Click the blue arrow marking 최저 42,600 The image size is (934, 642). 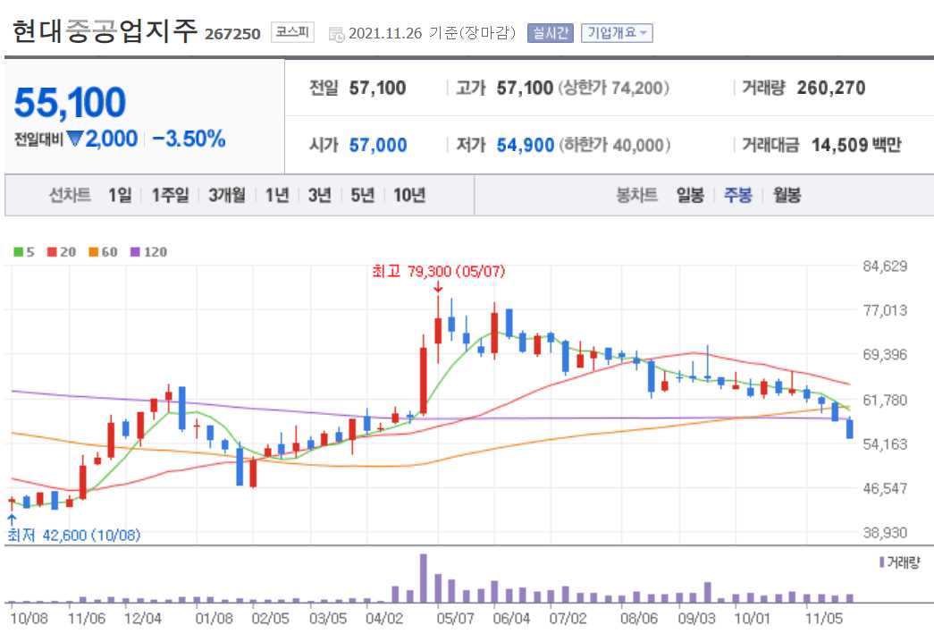tap(10, 519)
